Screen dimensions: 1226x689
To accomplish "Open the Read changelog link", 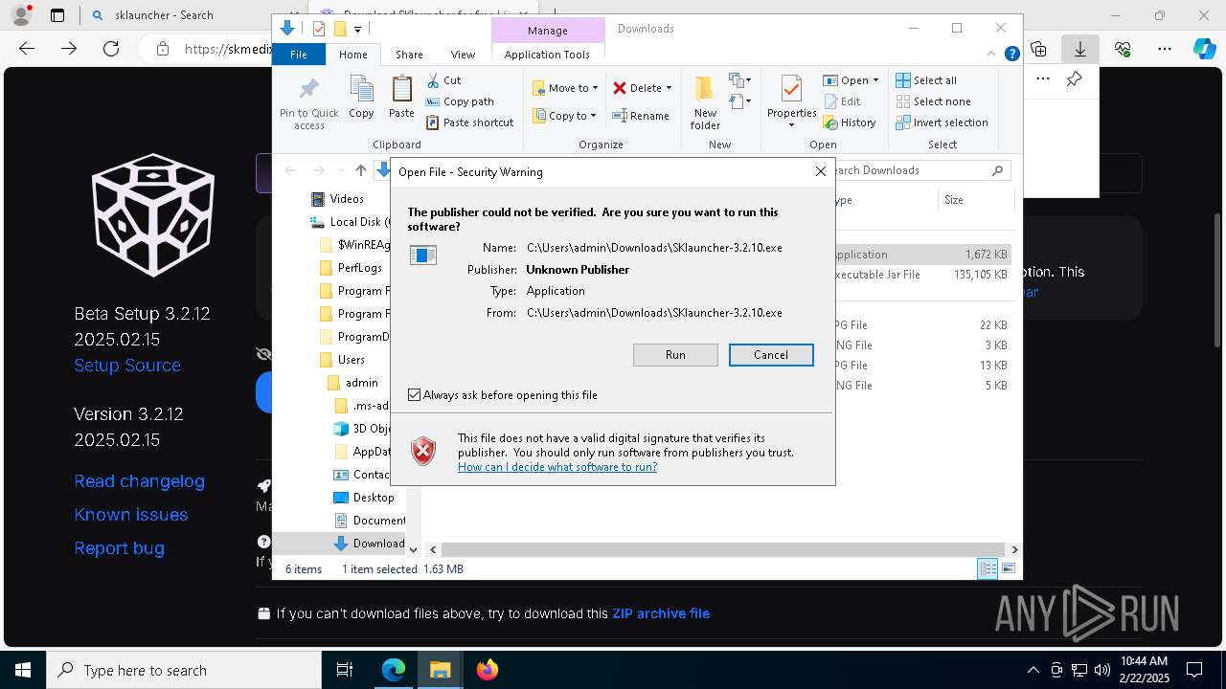I will (139, 481).
